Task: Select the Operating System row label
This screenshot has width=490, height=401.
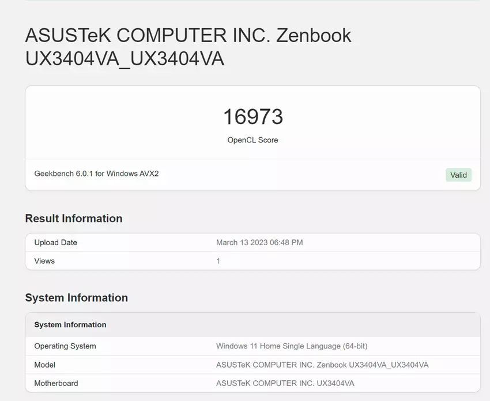Action: (x=65, y=346)
